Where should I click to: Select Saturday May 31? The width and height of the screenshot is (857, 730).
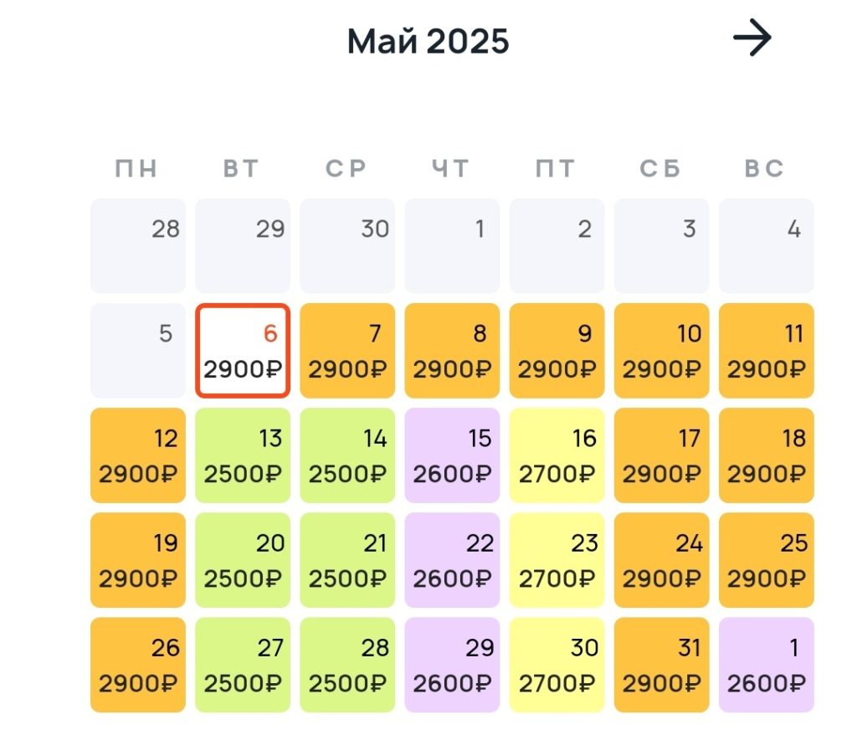(x=661, y=665)
